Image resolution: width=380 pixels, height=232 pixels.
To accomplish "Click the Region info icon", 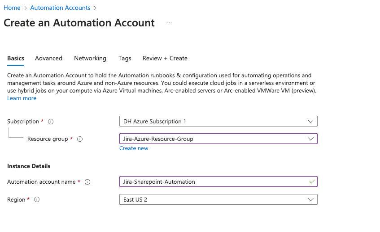I will pos(37,199).
